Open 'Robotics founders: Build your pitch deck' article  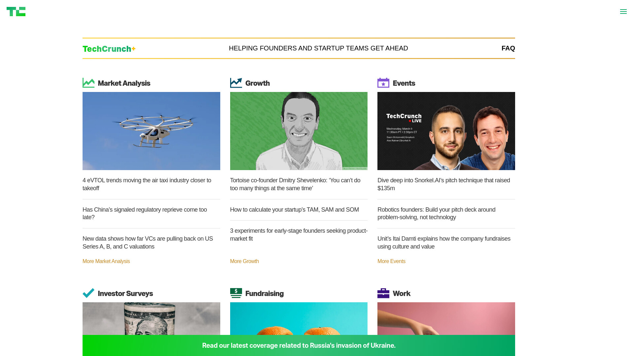coord(436,214)
